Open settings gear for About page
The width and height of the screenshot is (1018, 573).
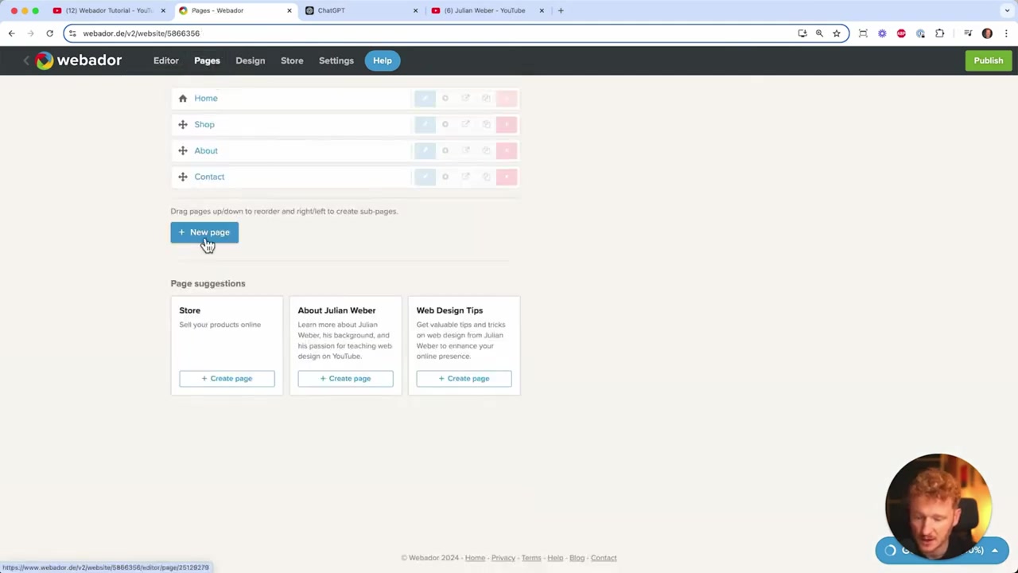tap(445, 150)
